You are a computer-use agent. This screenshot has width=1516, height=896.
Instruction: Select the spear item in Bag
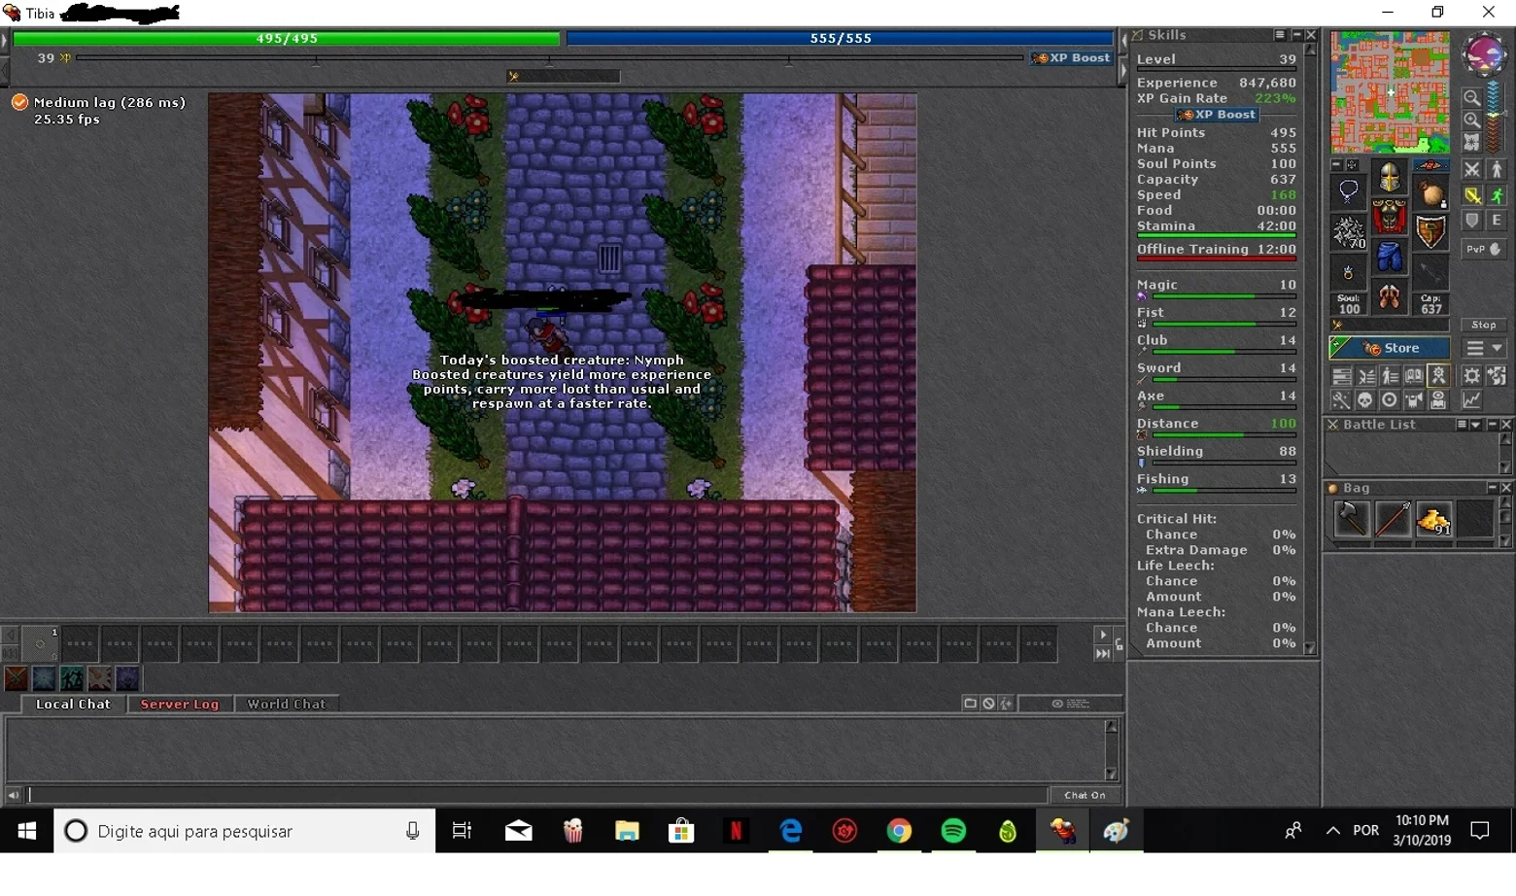click(x=1392, y=520)
